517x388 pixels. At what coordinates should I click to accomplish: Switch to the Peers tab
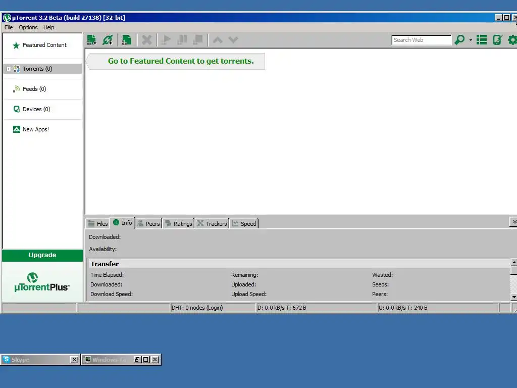(x=148, y=223)
